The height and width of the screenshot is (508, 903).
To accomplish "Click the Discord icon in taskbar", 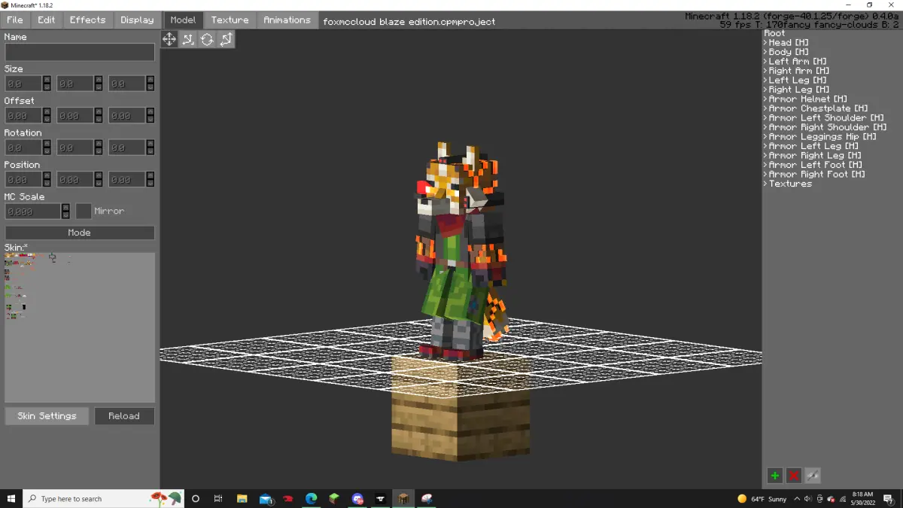I will coord(357,498).
